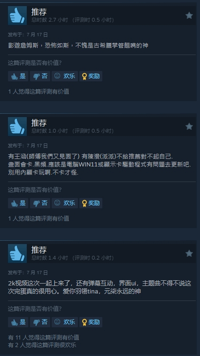Vote 是 on the 2k视频 review
Screen dimensions: 200x356
point(18,322)
